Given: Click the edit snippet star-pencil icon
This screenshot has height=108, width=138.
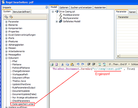Looking at the screenshot, I should pos(11,17).
